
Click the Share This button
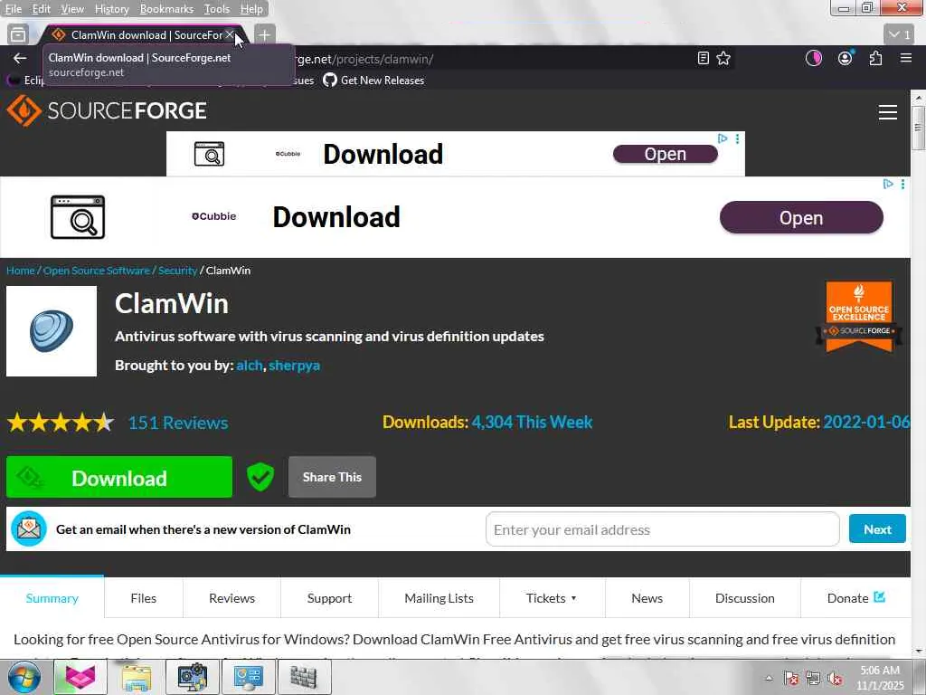332,477
